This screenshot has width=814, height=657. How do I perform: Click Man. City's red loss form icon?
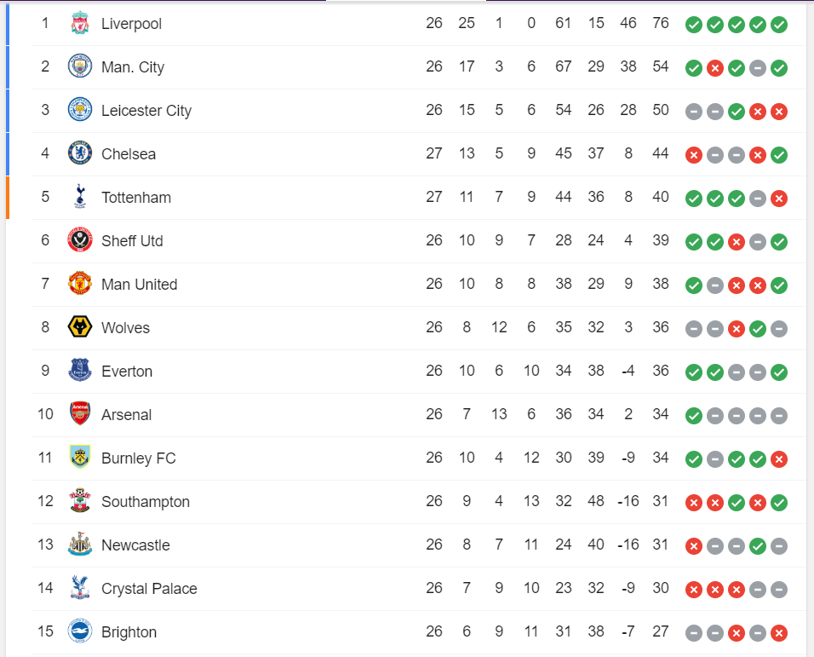coord(715,68)
